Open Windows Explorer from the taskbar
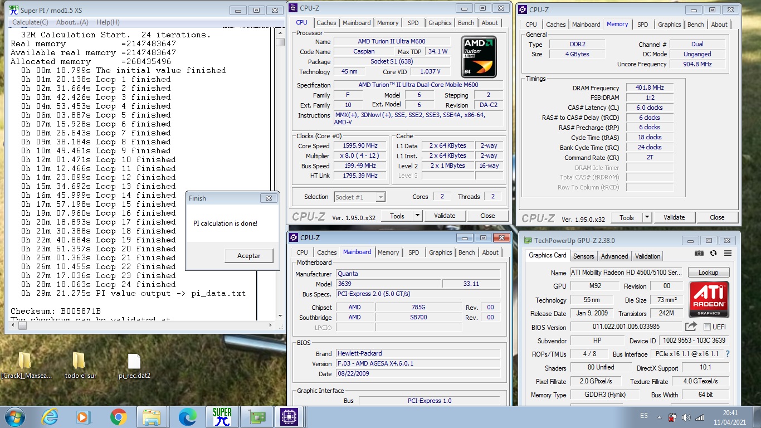Image resolution: width=761 pixels, height=428 pixels. click(152, 417)
